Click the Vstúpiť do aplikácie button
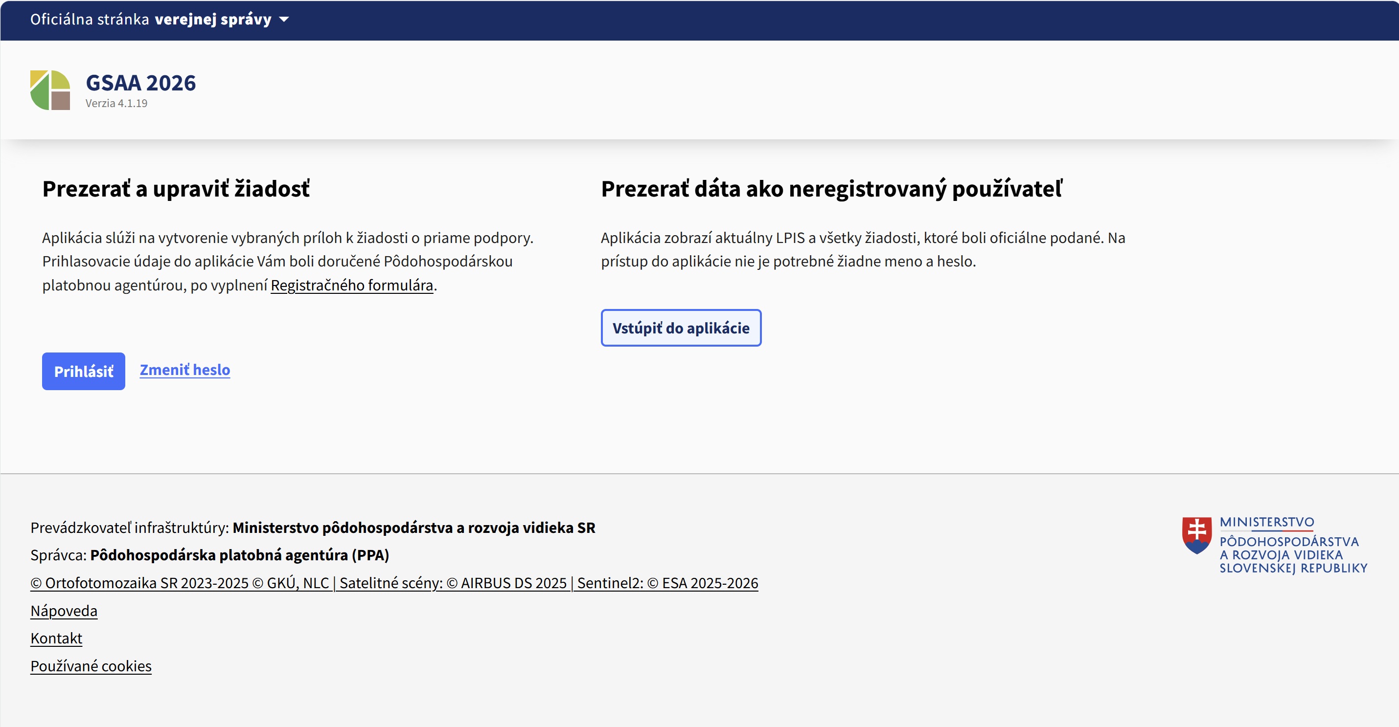Viewport: 1399px width, 727px height. click(x=681, y=328)
